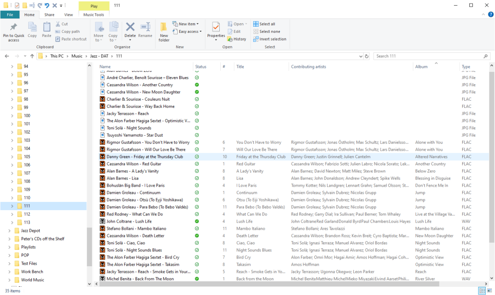Click the Up one level arrow
The height and width of the screenshot is (295, 495).
[32, 56]
